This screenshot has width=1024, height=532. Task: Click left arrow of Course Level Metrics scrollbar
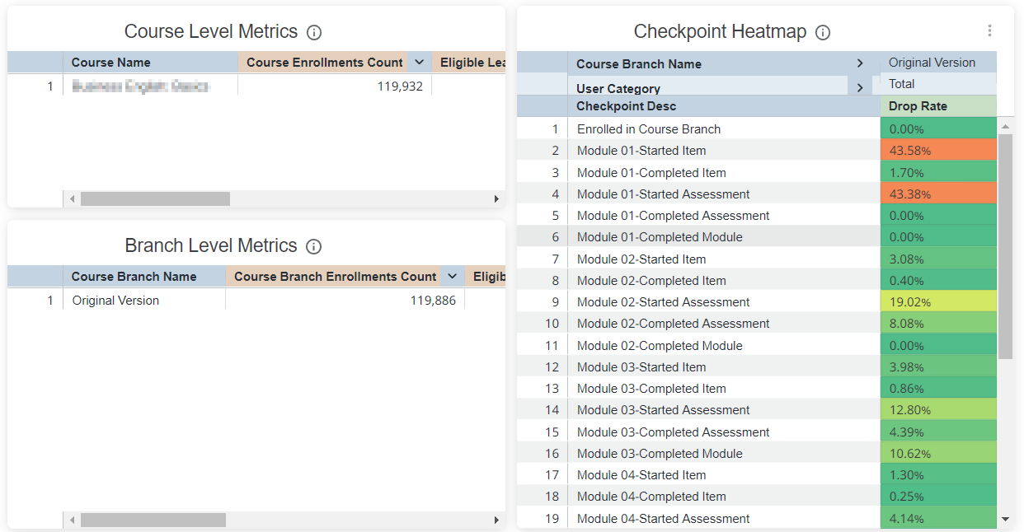72,199
